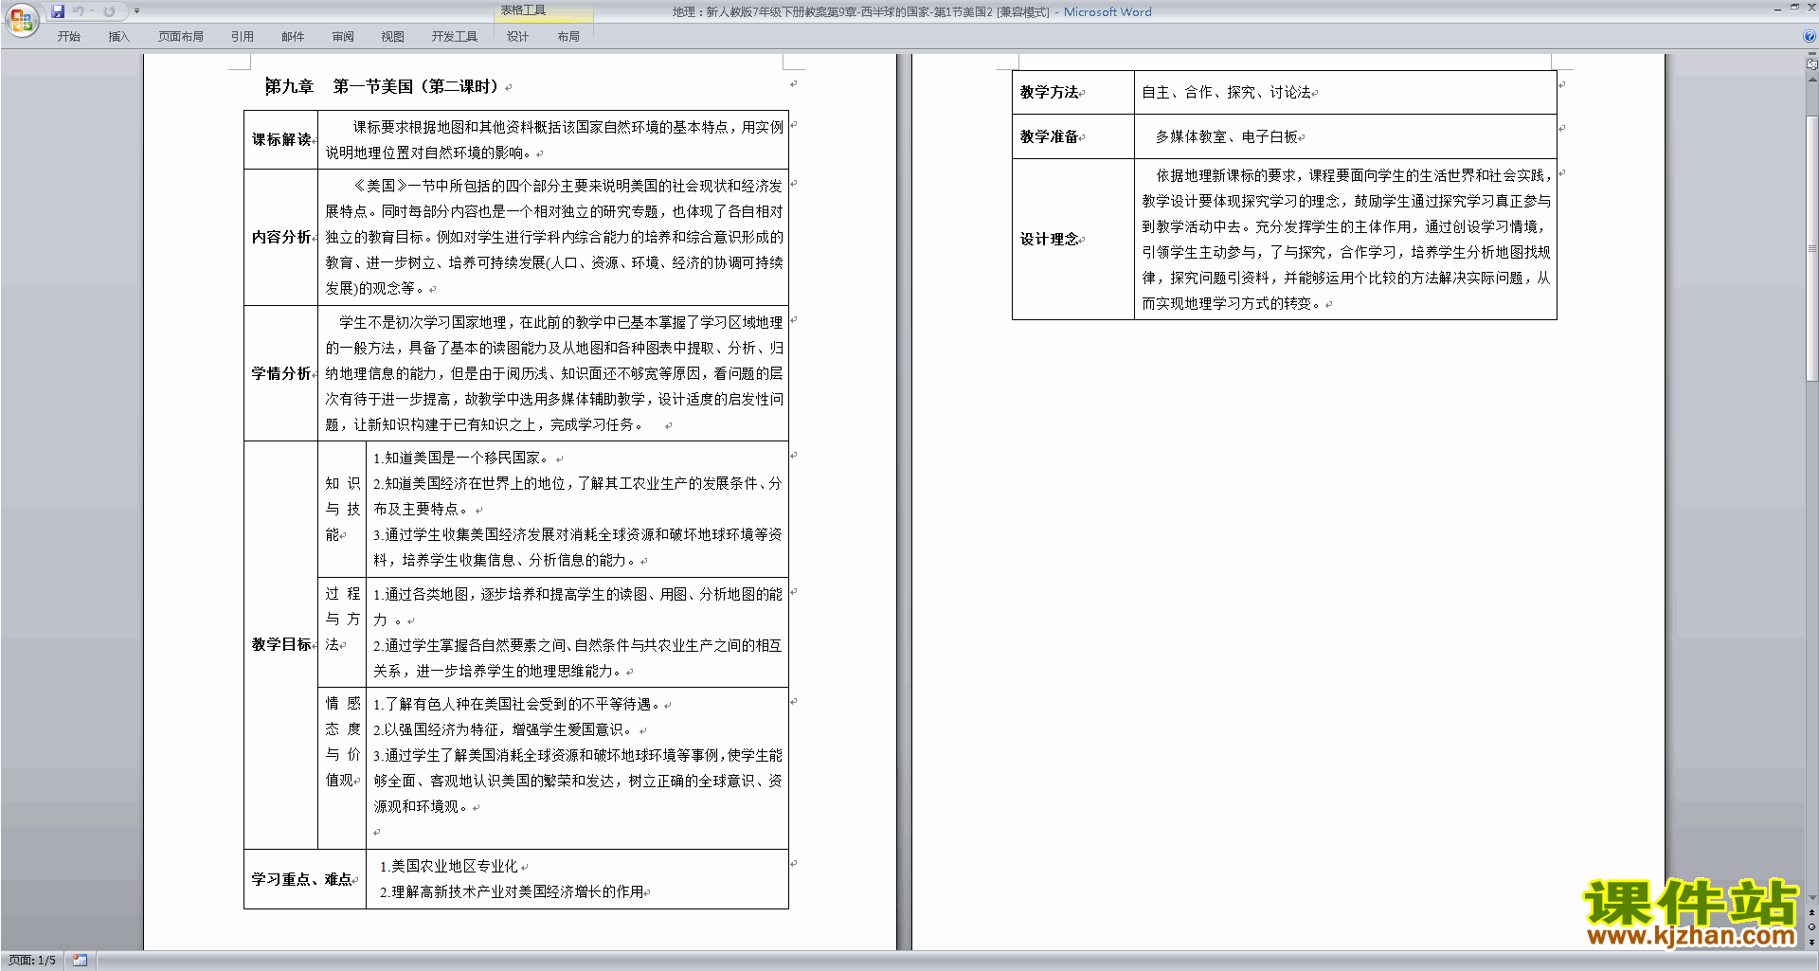Click the text 多媒体教室、电子白板
The height and width of the screenshot is (971, 1819).
[1226, 136]
